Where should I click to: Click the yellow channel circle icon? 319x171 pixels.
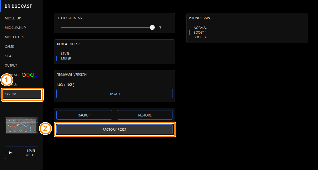coord(23,75)
